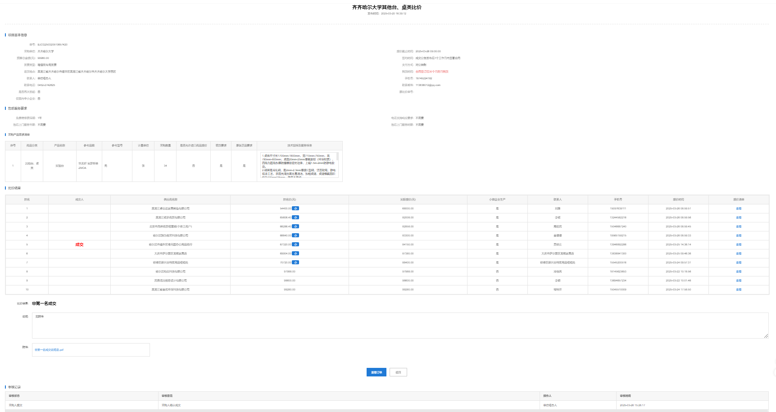Open 查看 quote list for rank 5 supplier
776x412 pixels.
(x=738, y=244)
